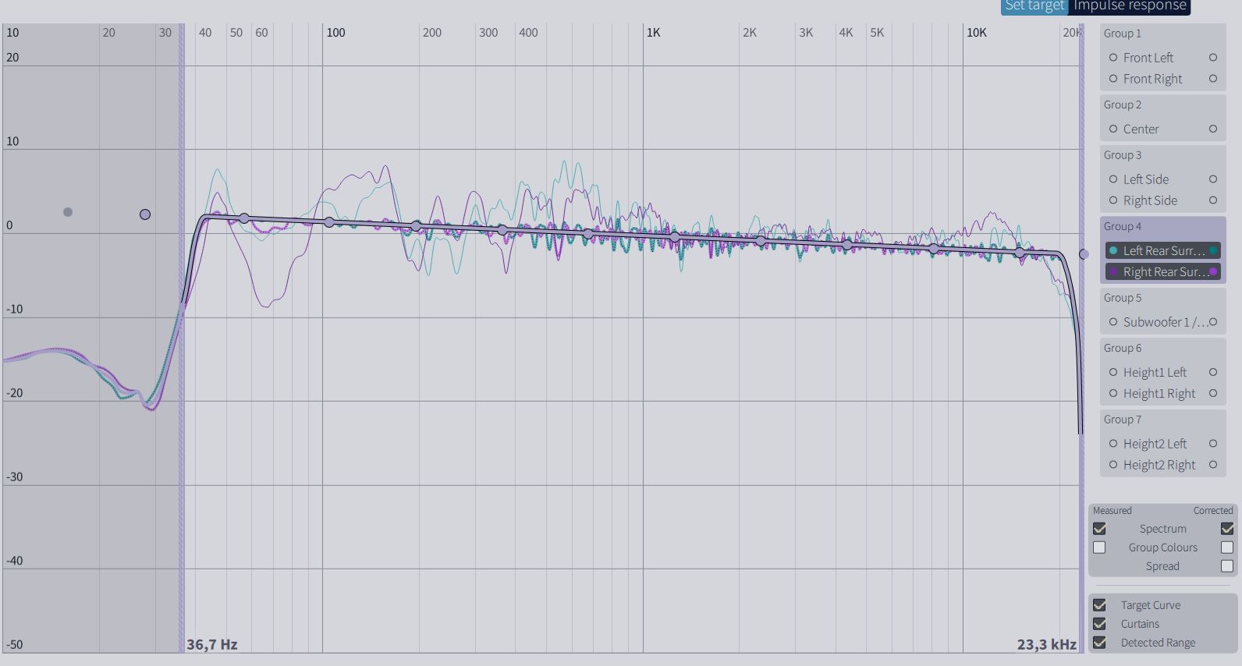This screenshot has width=1242, height=666.
Task: Click the purple dot before Right Rear Sur…
Action: [1113, 271]
